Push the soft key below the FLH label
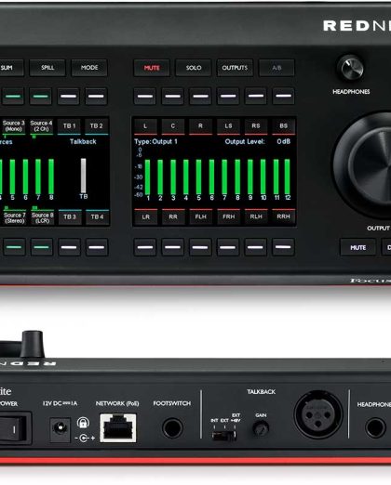Screen dimensions: 391x485 [200, 247]
